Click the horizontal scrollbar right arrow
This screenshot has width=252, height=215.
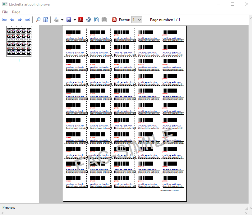(x=246, y=213)
